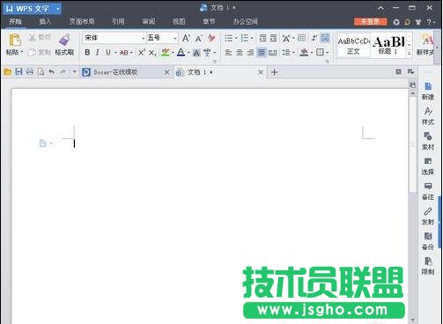Decrease font size with smaller A
The height and width of the screenshot is (324, 443).
click(x=199, y=39)
